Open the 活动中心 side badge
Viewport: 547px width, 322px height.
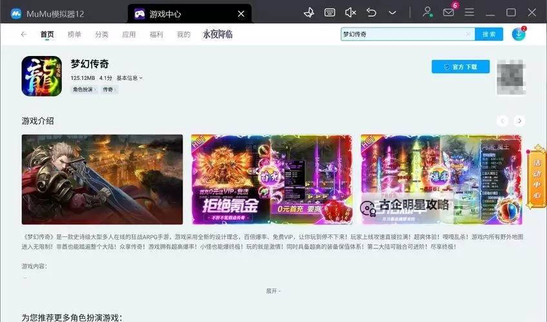(x=537, y=178)
